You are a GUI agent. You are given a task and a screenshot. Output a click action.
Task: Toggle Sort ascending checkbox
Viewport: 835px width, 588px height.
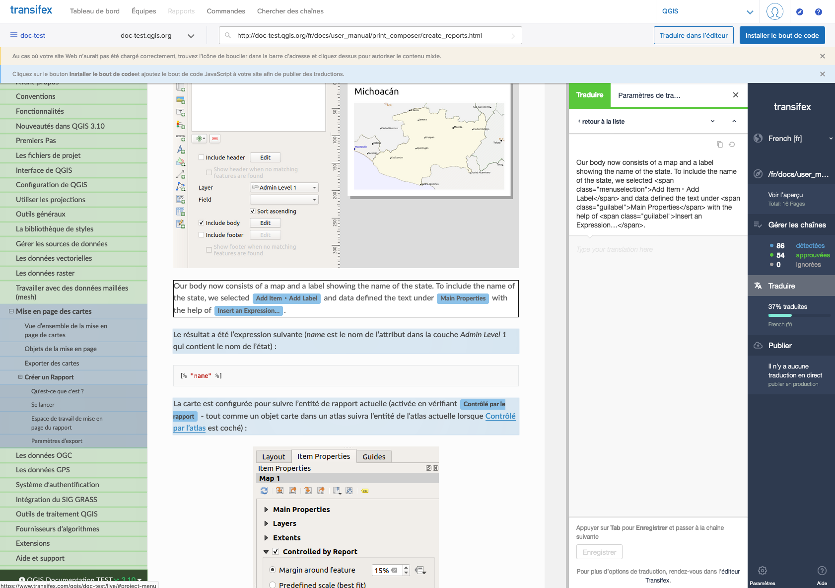253,211
